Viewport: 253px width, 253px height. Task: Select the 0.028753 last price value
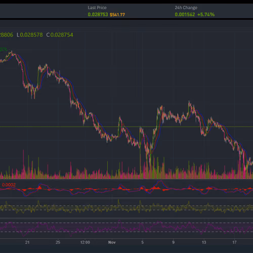point(98,15)
